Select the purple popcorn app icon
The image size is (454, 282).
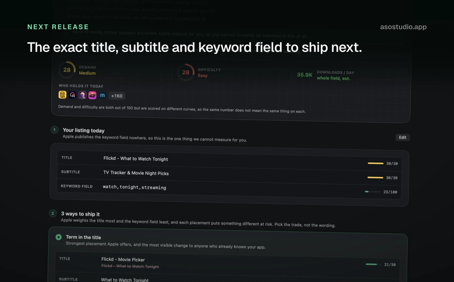82,95
